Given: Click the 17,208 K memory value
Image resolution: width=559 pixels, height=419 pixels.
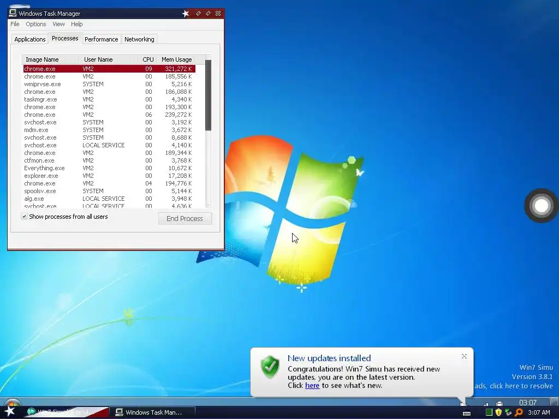Looking at the screenshot, I should (x=180, y=176).
